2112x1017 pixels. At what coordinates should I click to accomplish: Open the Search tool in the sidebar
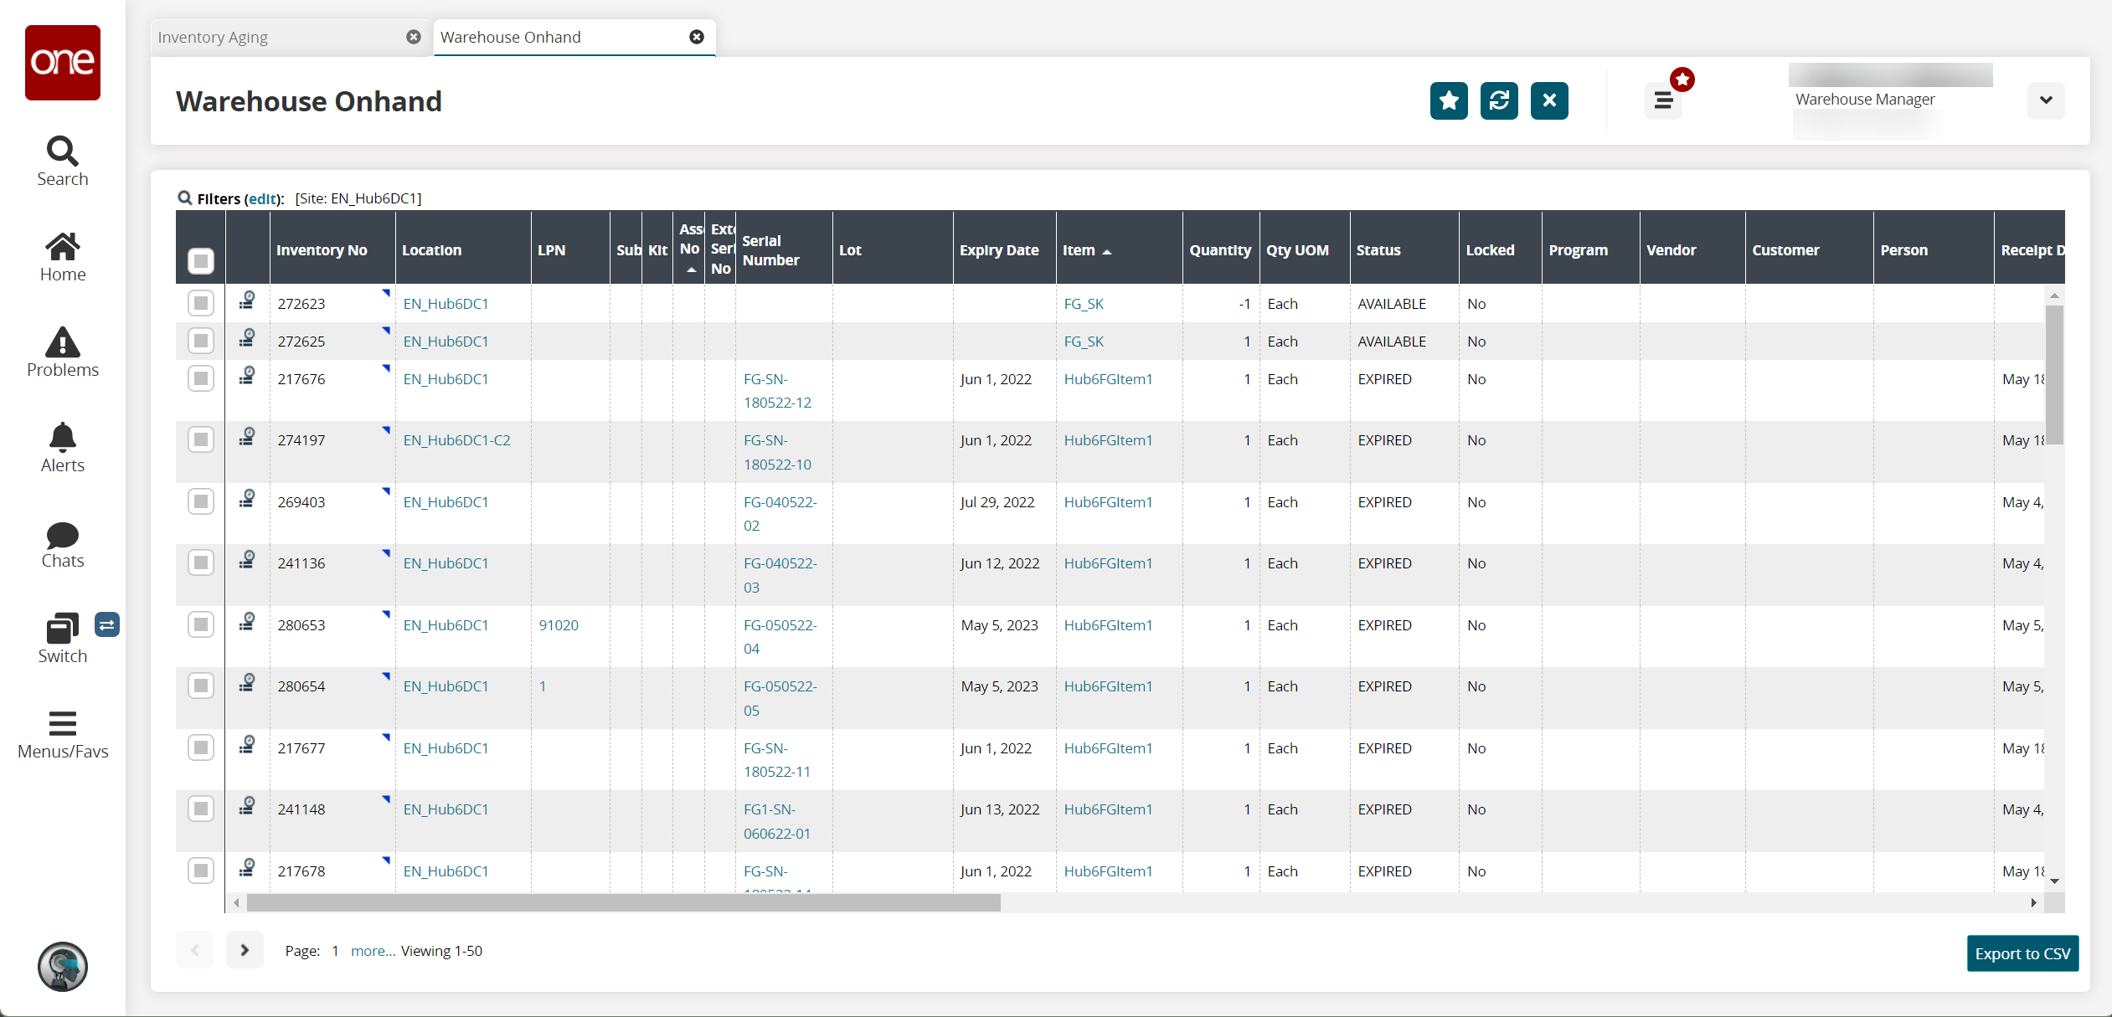tap(63, 162)
